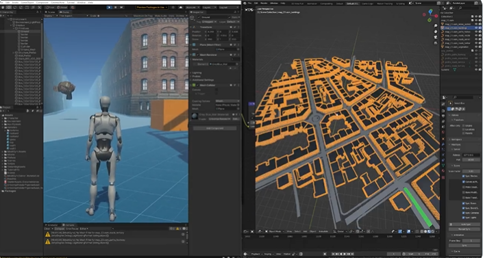Image resolution: width=483 pixels, height=258 pixels.
Task: Select Unity's Scale tool
Action: pyautogui.click(x=21, y=7)
